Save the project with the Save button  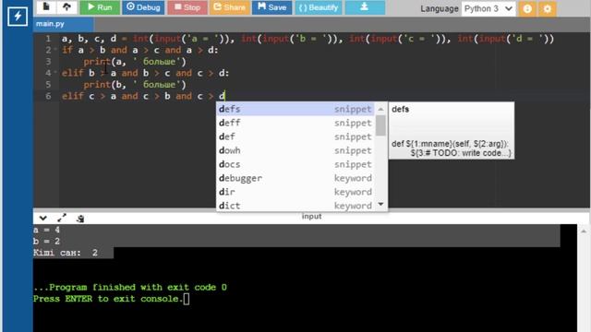tap(271, 7)
